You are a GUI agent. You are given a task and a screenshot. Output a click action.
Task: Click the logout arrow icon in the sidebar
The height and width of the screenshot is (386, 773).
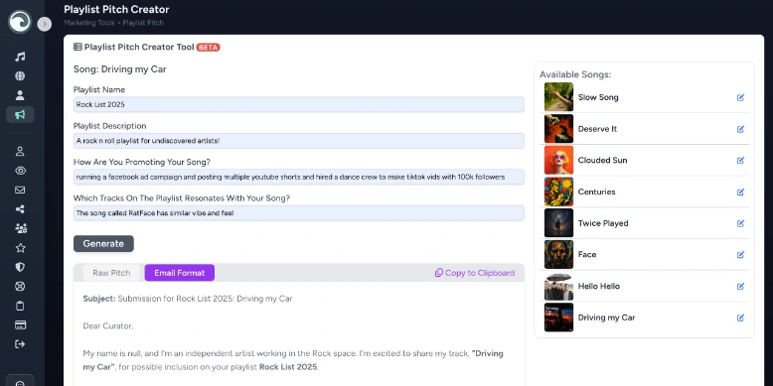pyautogui.click(x=20, y=344)
